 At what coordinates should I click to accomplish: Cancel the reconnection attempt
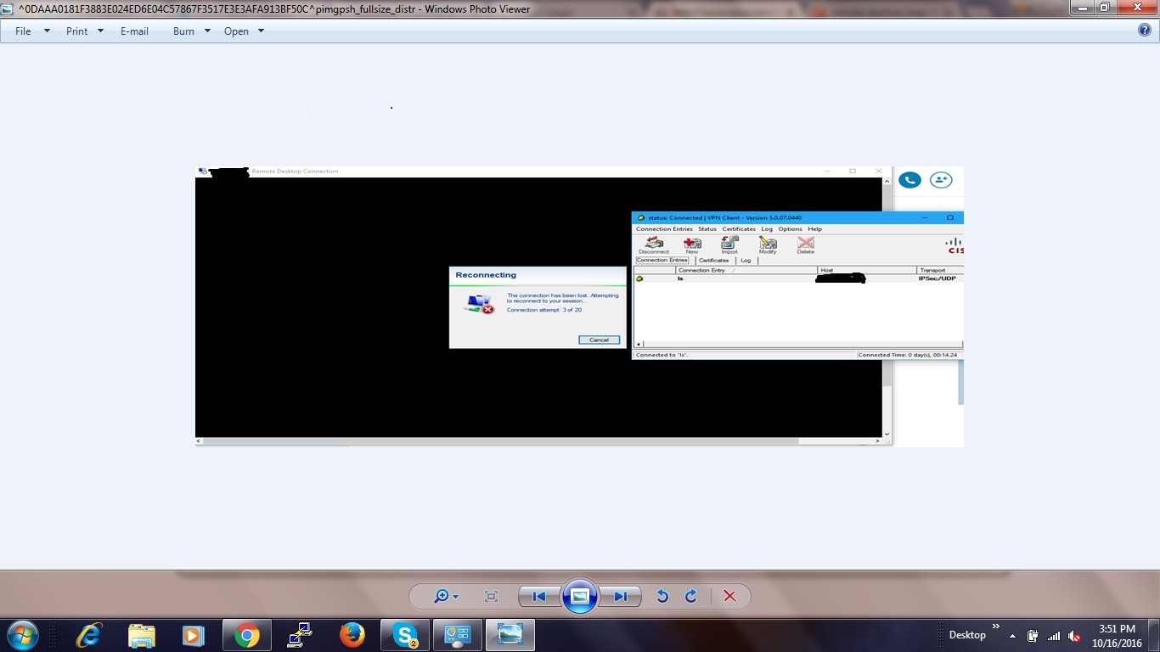point(599,340)
